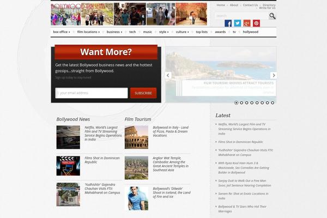This screenshot has width=327, height=218.
Task: Open Netflix article thumbnail in Bollywood News
Action: pos(68,137)
